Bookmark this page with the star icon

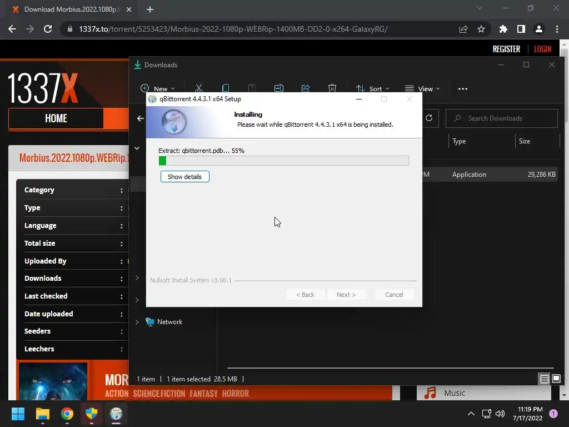pos(481,29)
